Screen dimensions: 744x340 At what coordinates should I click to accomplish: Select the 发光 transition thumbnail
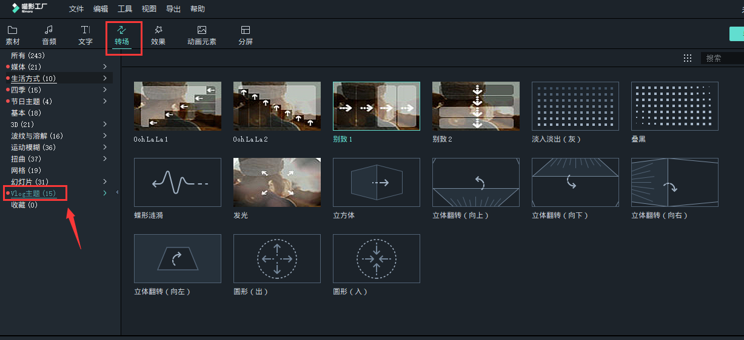click(x=277, y=182)
